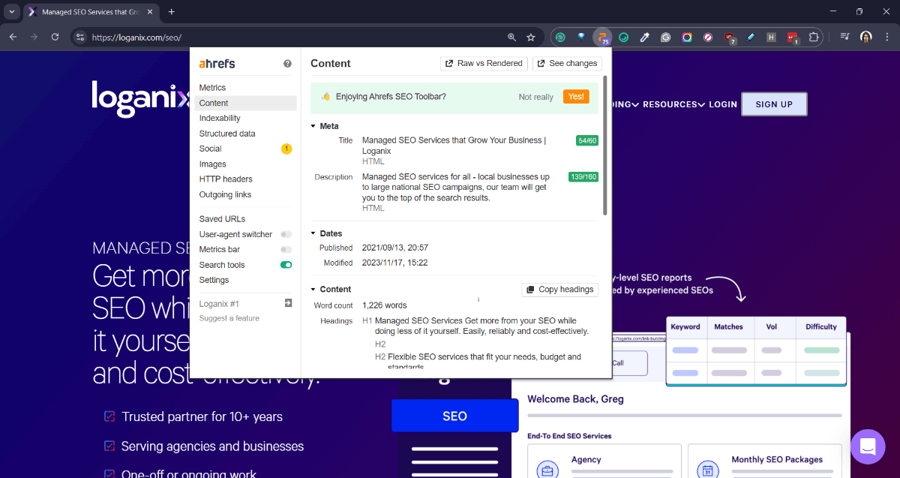
Task: Open the tab search dropdown arrow
Action: (12, 12)
